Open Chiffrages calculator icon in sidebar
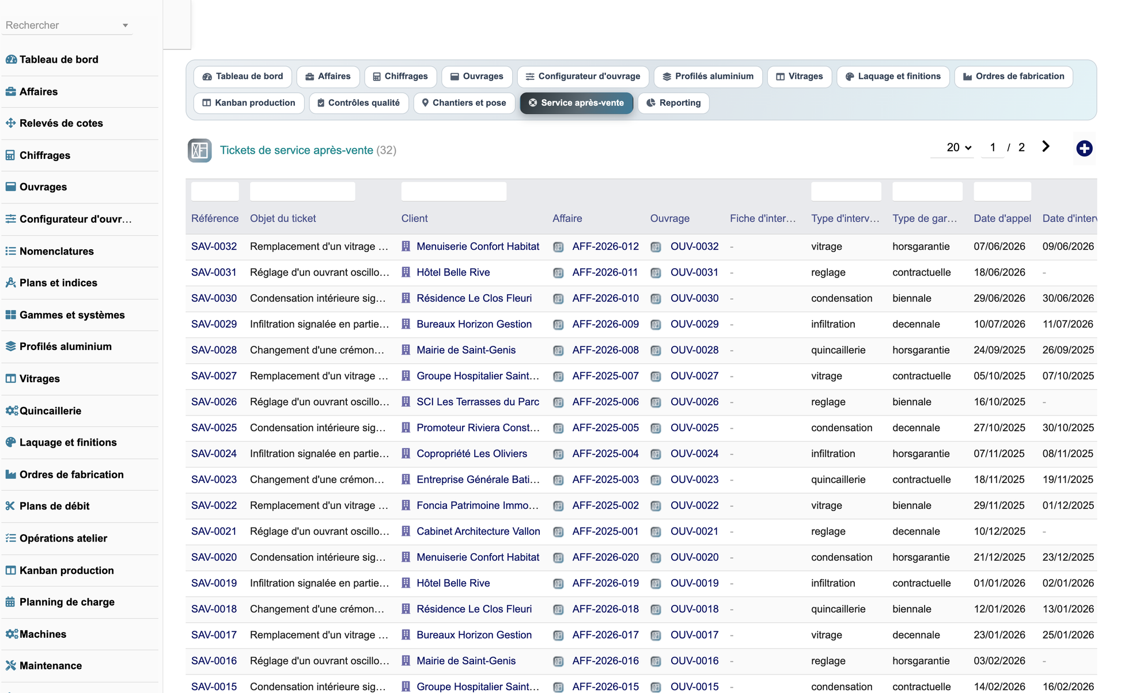This screenshot has height=693, width=1121. pos(10,155)
